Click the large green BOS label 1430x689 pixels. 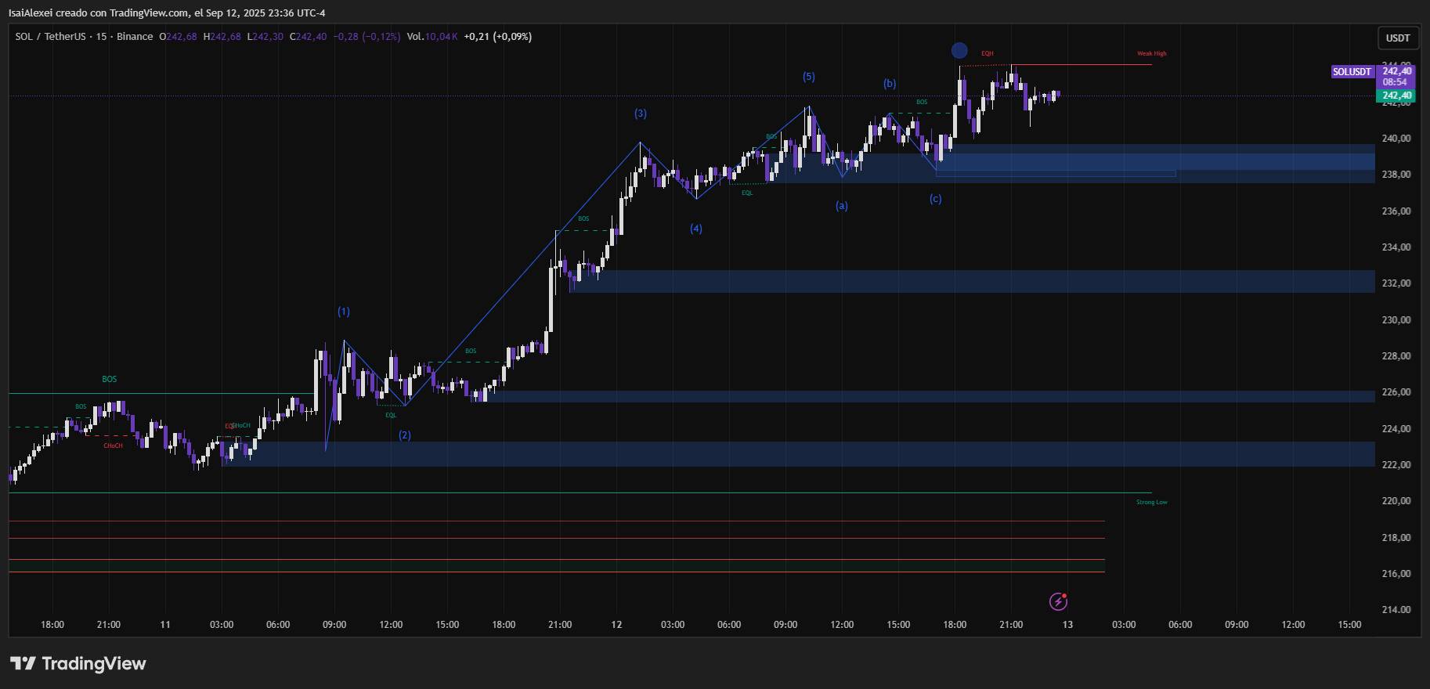[x=110, y=379]
